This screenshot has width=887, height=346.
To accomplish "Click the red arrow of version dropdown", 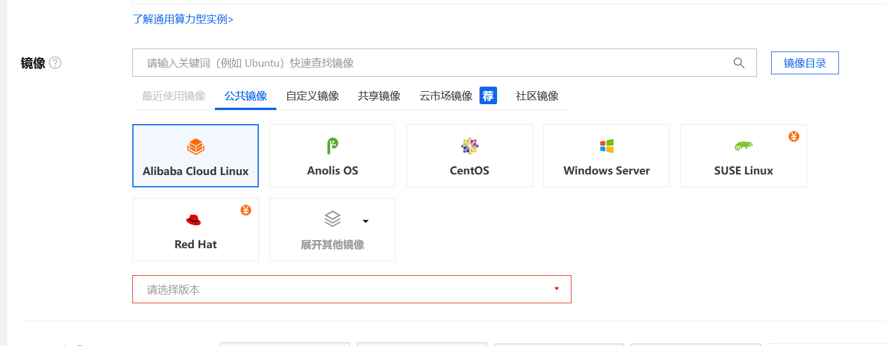I will tap(557, 289).
